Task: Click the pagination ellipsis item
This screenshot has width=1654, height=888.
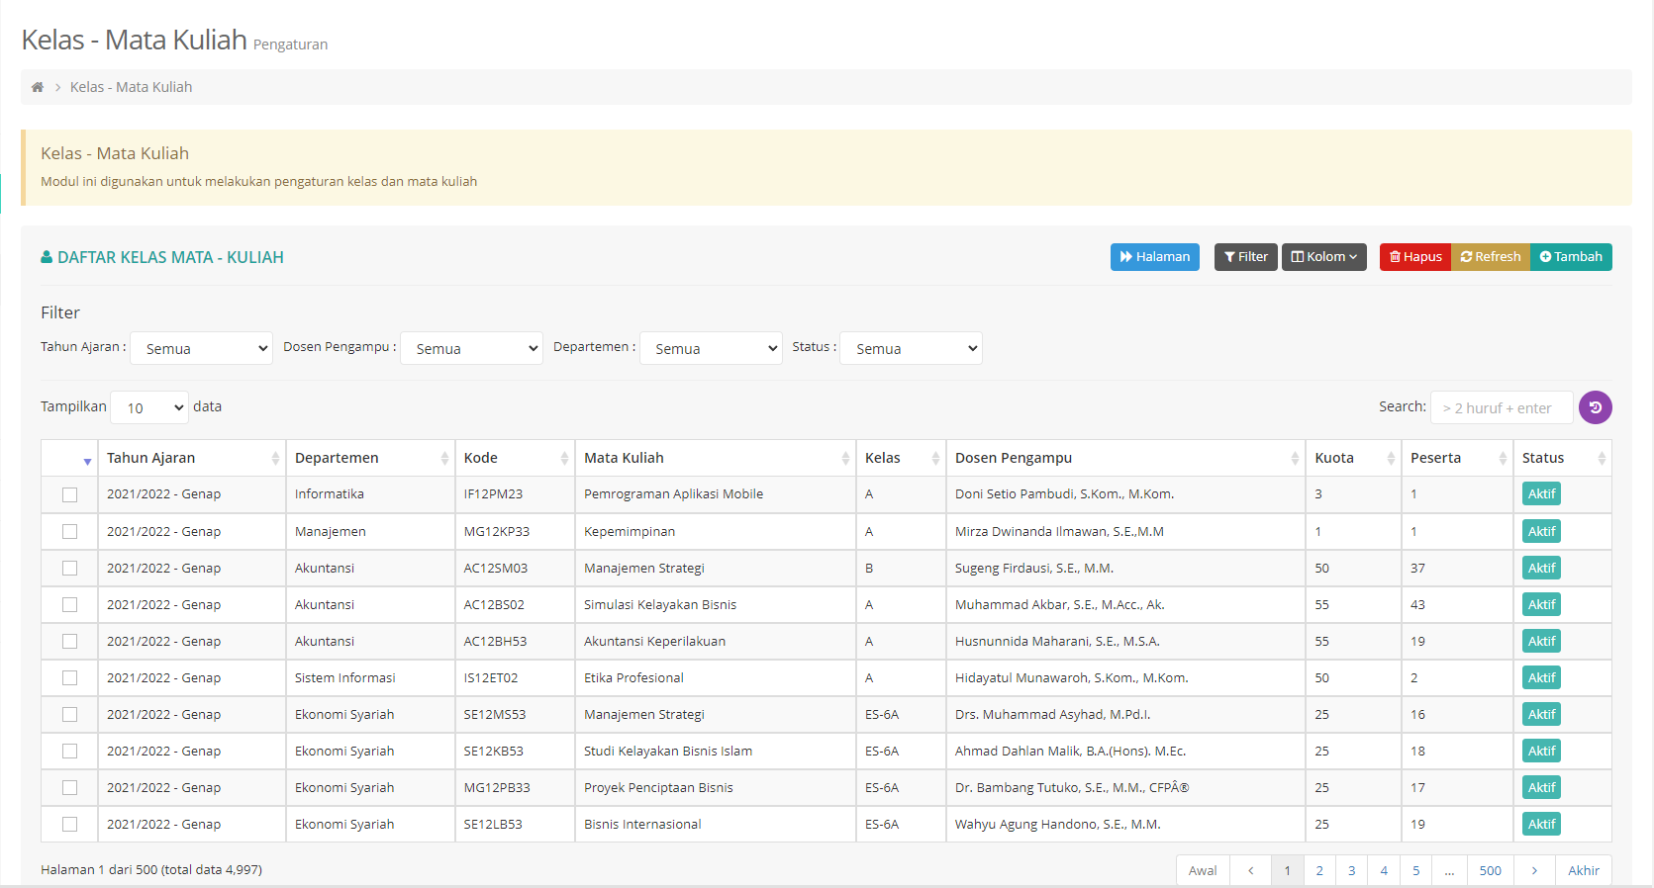Action: coord(1449,870)
